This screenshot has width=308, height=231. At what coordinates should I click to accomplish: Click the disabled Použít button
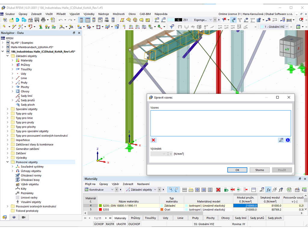coord(282,170)
